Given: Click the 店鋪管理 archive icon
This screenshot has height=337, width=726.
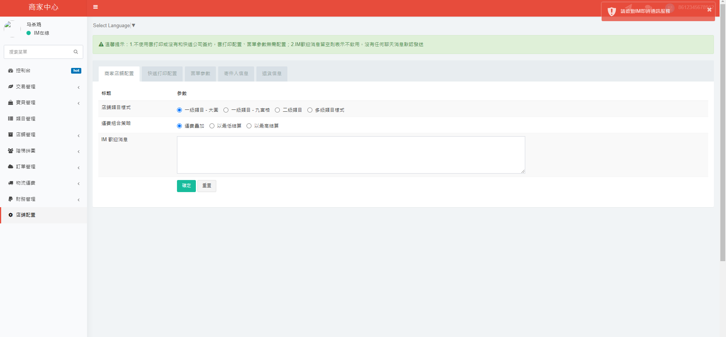Looking at the screenshot, I should click(x=11, y=135).
